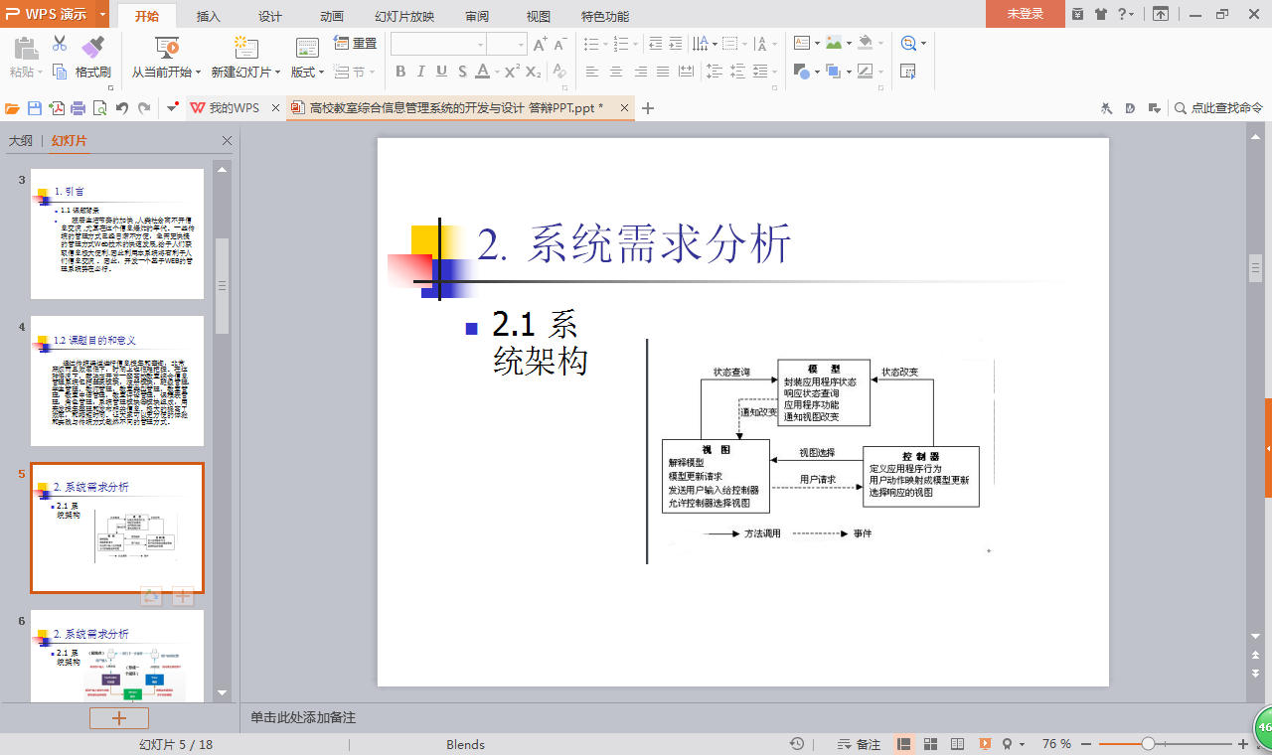This screenshot has width=1272, height=755.
Task: Expand the Find and Replace dropdown
Action: [x=923, y=44]
